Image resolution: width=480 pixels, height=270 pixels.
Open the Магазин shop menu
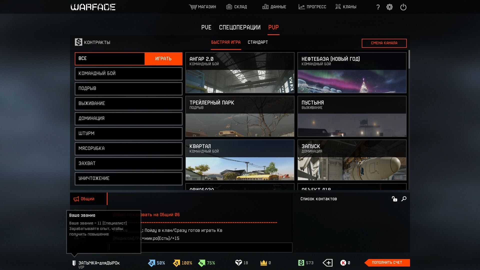[202, 7]
